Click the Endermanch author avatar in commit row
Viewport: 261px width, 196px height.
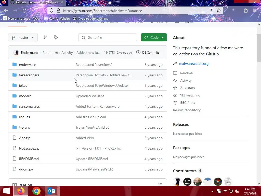[x=16, y=53]
